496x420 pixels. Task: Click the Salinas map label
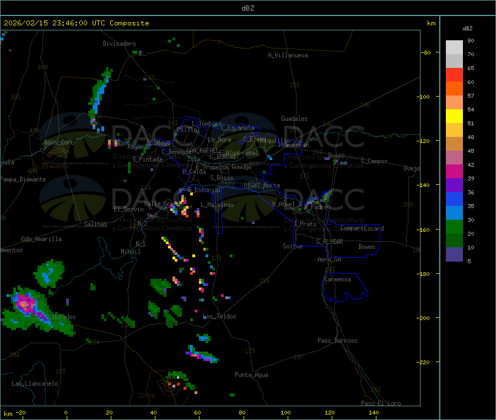(x=95, y=224)
